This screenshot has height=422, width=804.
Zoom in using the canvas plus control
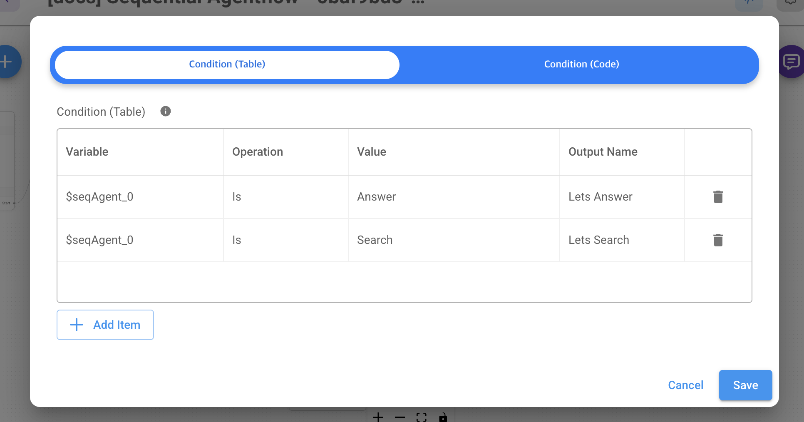tap(378, 417)
